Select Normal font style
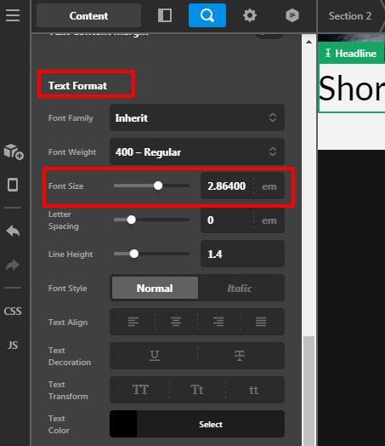Image resolution: width=385 pixels, height=446 pixels. click(155, 288)
